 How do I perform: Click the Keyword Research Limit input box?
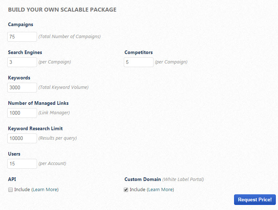pyautogui.click(x=22, y=138)
